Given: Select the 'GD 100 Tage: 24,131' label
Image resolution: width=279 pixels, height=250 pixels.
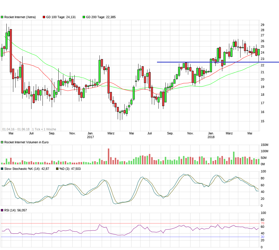Looking at the screenshot, I should (61, 17).
